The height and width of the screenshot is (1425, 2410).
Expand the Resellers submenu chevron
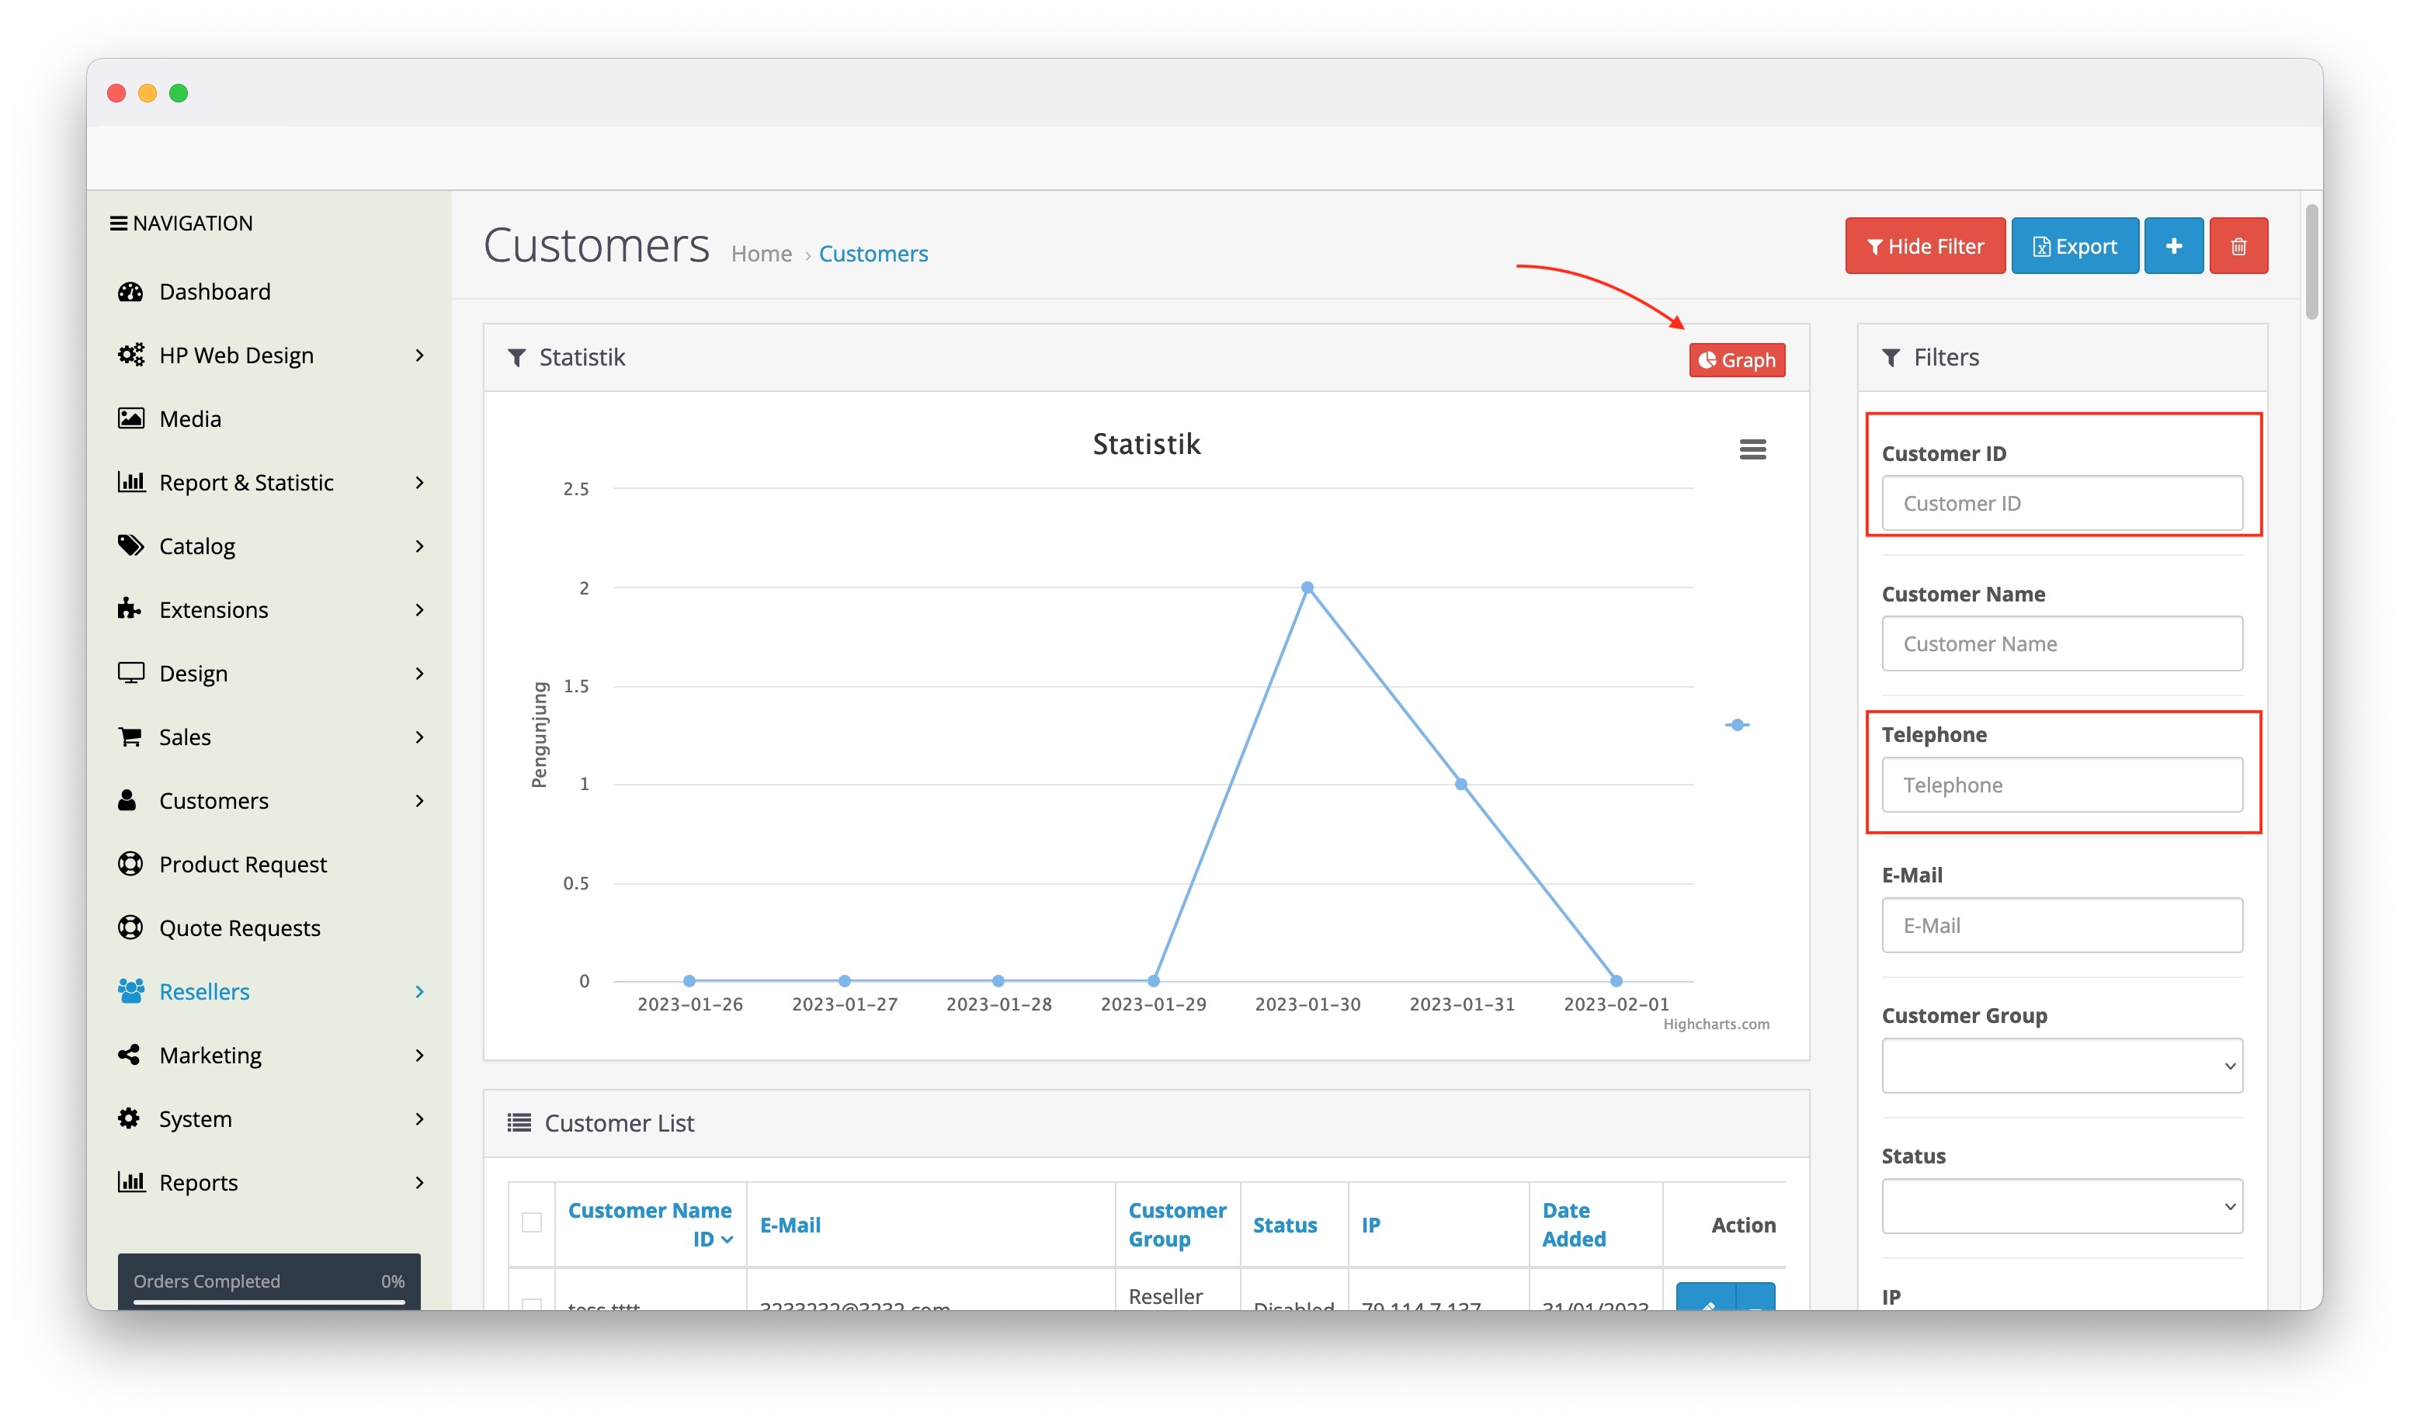(420, 991)
